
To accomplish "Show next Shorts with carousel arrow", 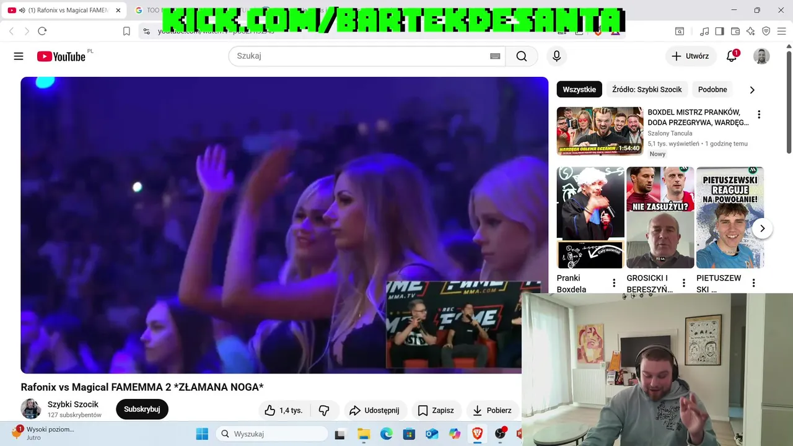I will [762, 228].
